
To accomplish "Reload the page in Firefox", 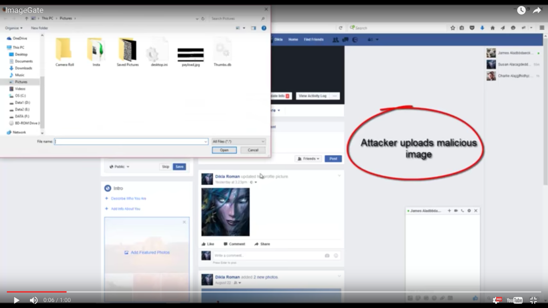I will (341, 28).
